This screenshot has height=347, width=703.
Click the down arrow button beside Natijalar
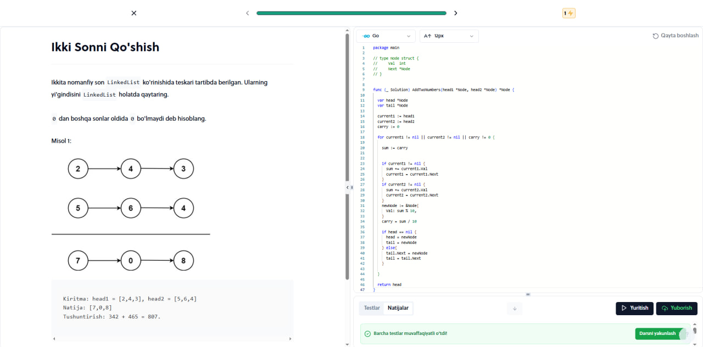tap(515, 309)
